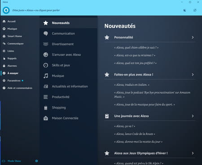The image size is (202, 165).
Task: Select the À essayer compass icon
Action: (4, 73)
